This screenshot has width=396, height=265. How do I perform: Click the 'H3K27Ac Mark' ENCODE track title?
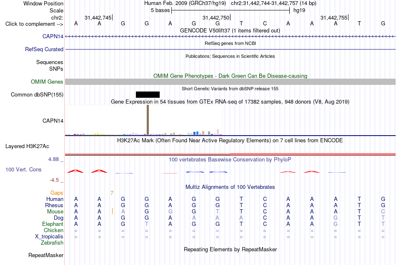pyautogui.click(x=230, y=141)
